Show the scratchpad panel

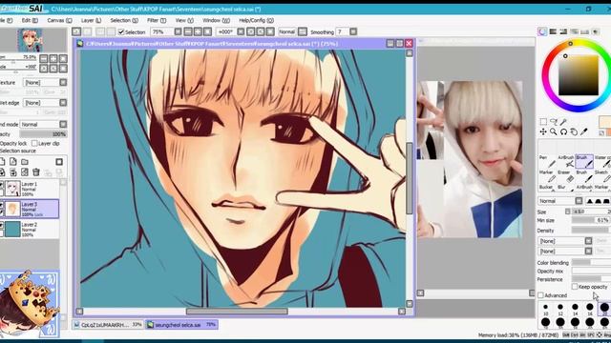point(595,31)
